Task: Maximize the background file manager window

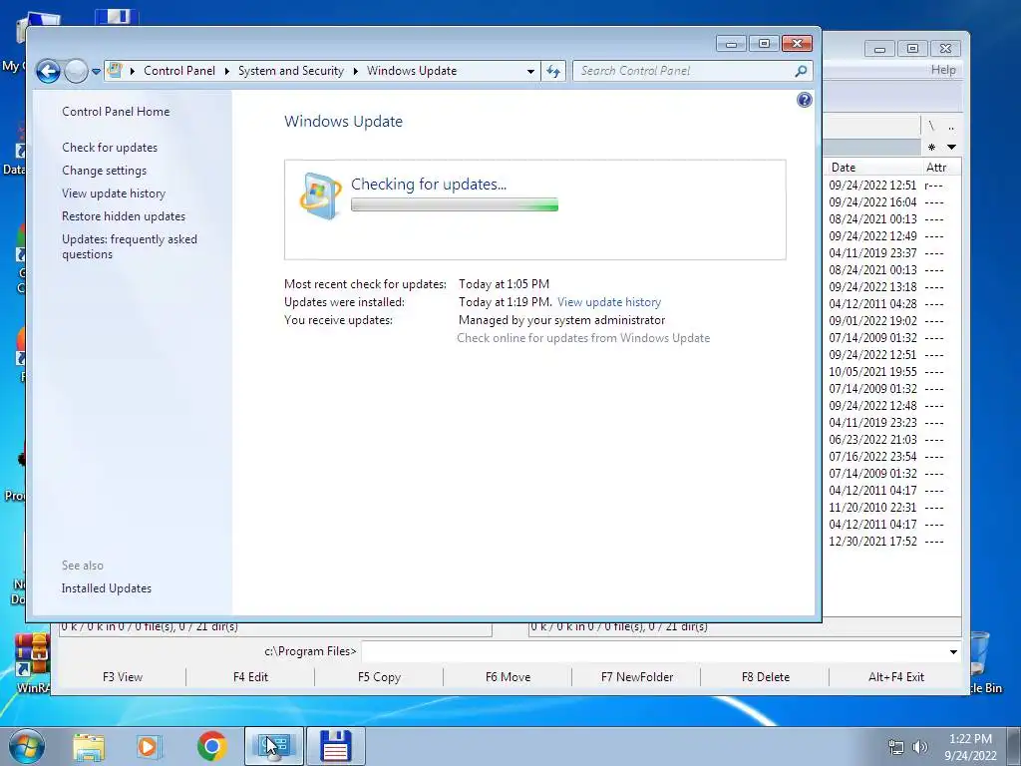Action: click(x=912, y=49)
